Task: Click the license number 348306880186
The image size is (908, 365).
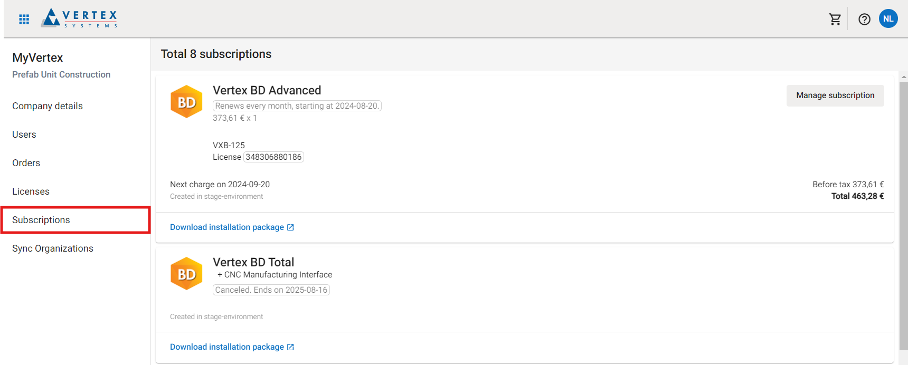Action: (x=273, y=157)
